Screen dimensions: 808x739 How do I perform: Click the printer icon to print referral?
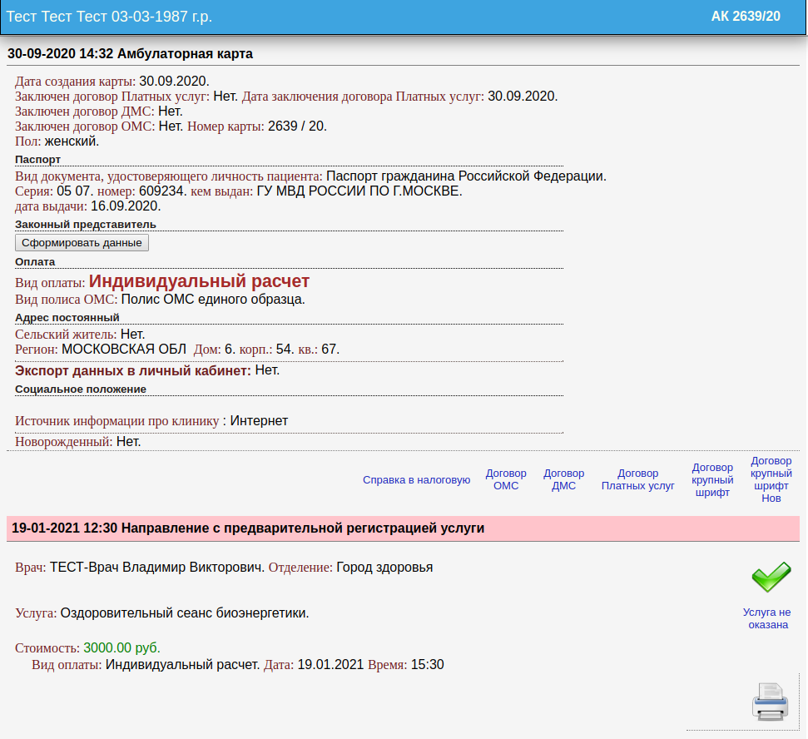pyautogui.click(x=770, y=701)
